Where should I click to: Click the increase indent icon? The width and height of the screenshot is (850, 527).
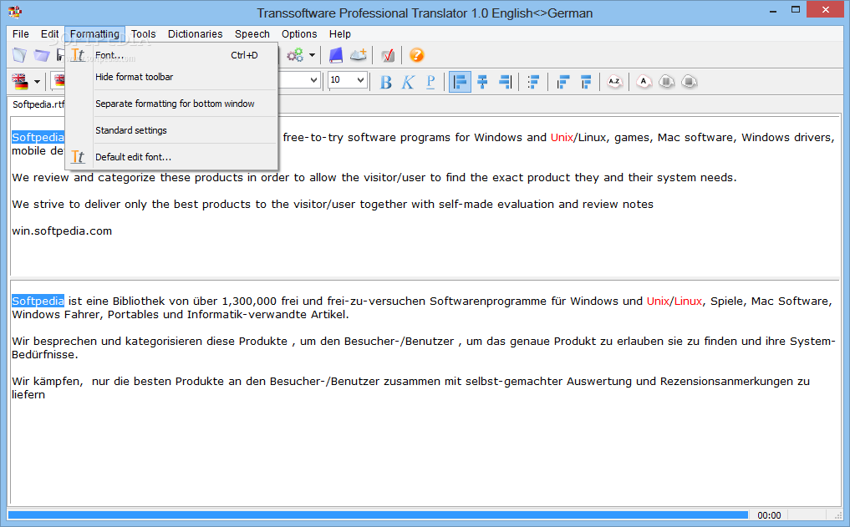point(585,82)
